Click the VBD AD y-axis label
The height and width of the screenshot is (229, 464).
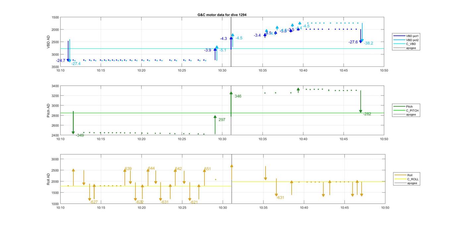(48, 42)
